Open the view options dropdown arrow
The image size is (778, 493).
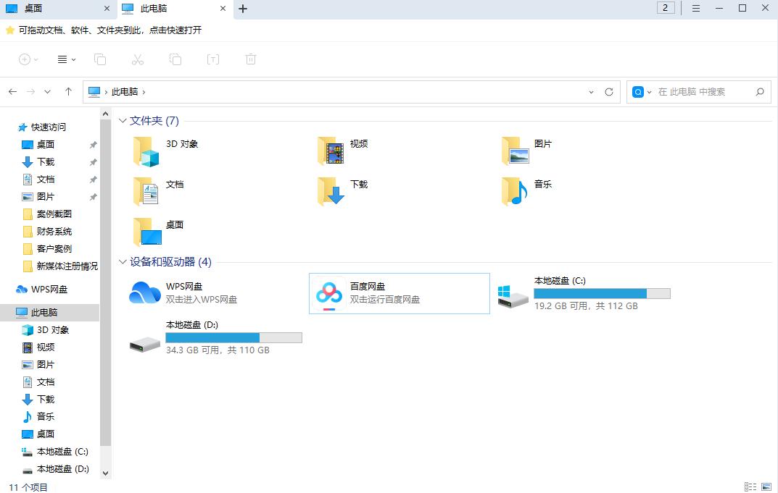[x=73, y=59]
